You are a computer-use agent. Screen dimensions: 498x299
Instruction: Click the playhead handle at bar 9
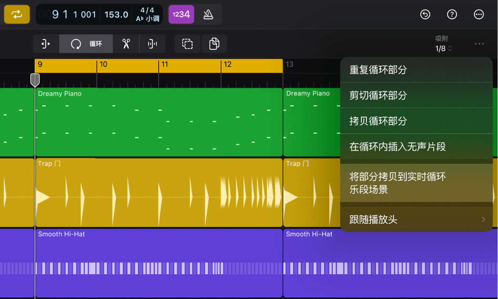pyautogui.click(x=35, y=80)
